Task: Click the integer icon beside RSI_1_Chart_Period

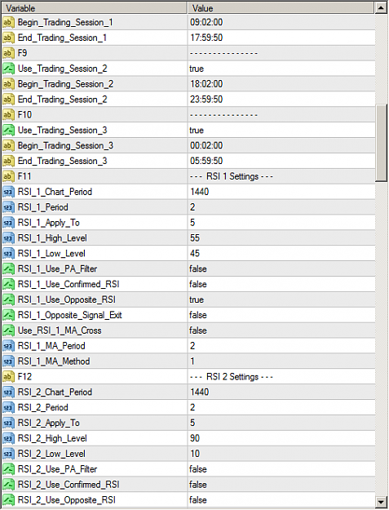Action: [8, 192]
